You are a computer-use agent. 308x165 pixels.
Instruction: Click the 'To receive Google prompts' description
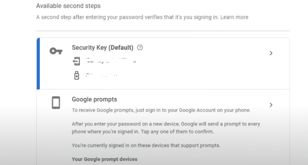(x=161, y=110)
